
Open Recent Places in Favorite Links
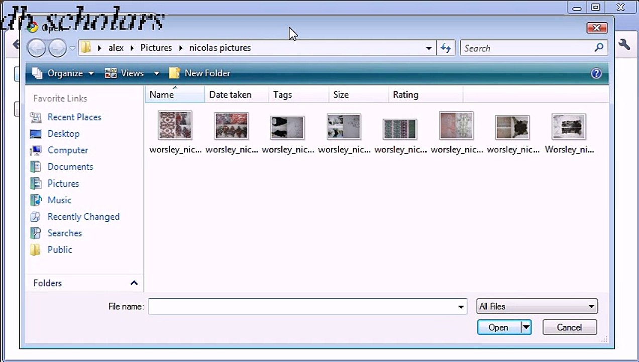tap(74, 117)
